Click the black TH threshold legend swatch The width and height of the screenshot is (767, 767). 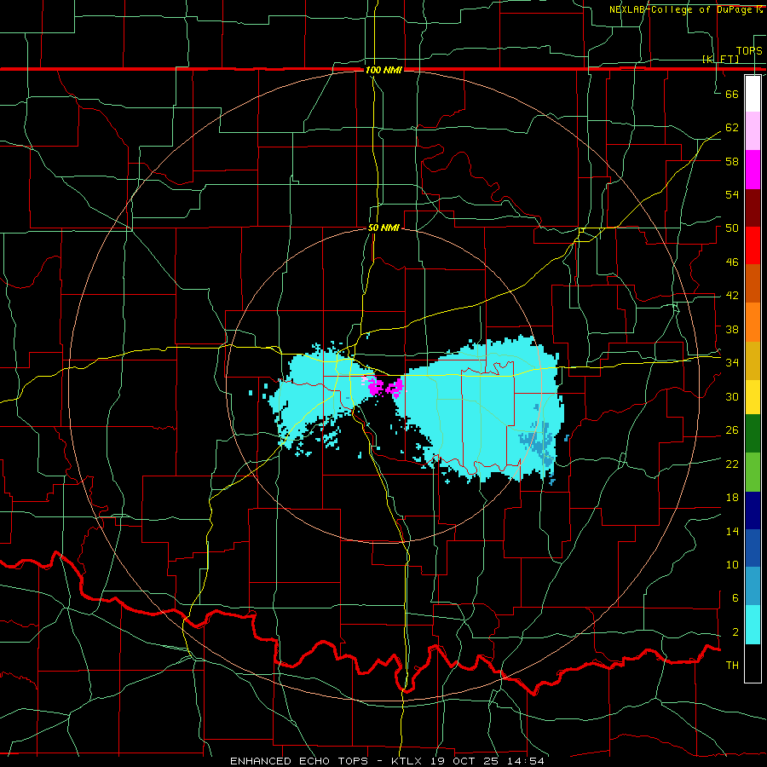[x=753, y=663]
